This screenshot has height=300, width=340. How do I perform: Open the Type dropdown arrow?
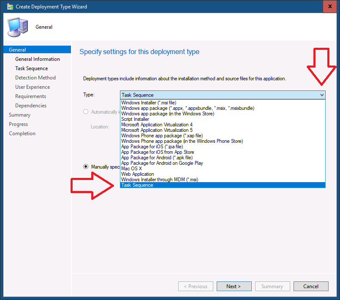(x=322, y=95)
